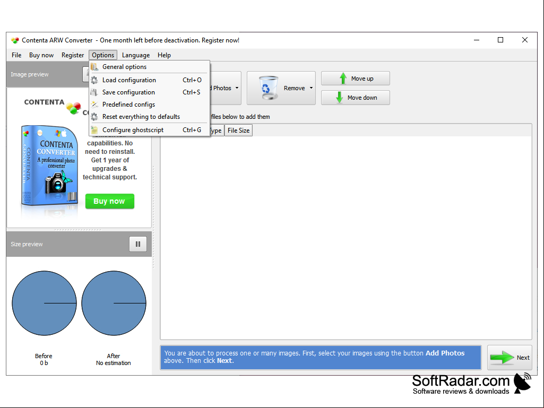Open Predefined configs entry
Screen dimensions: 544x408
click(x=149, y=105)
